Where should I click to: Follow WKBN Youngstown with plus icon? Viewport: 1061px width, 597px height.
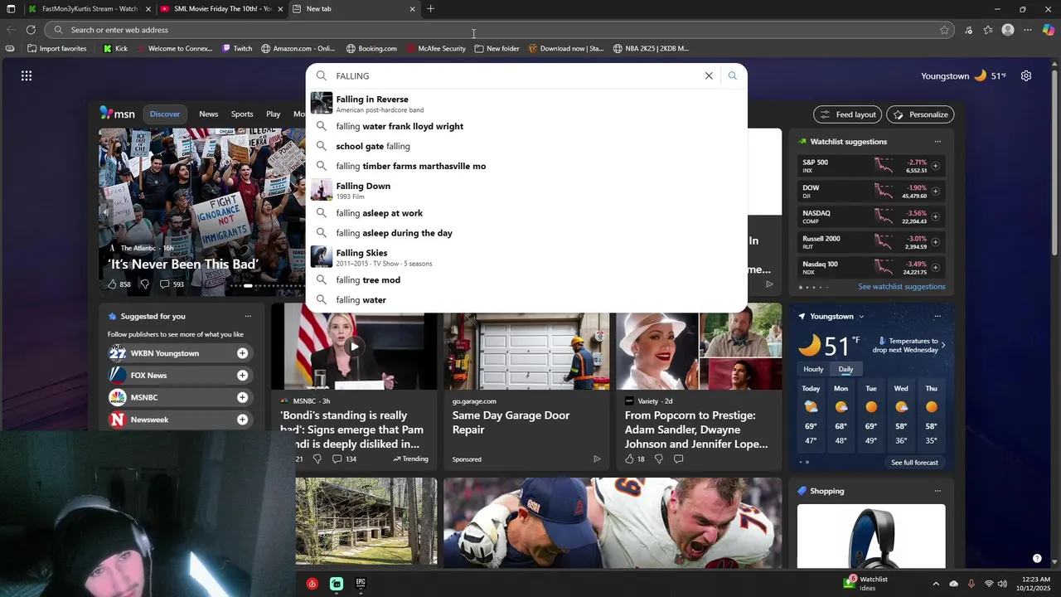(x=242, y=353)
